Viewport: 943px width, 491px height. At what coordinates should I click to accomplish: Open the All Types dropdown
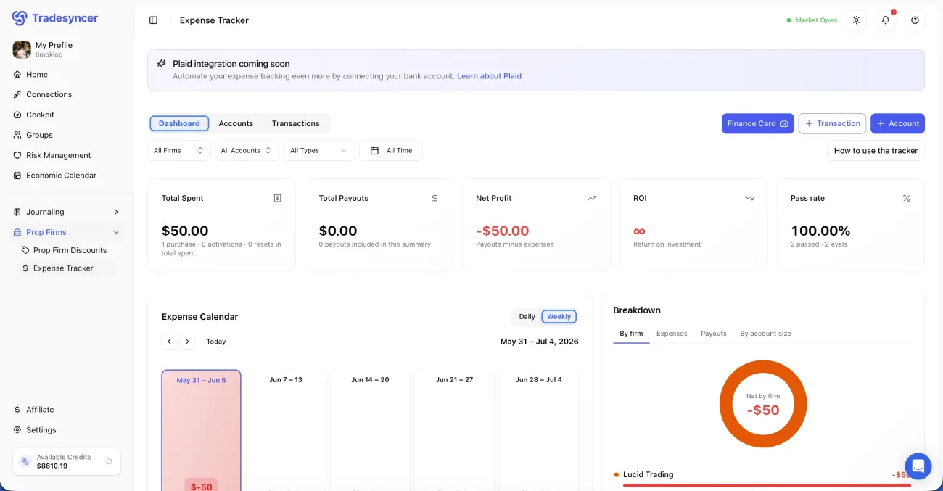click(319, 151)
